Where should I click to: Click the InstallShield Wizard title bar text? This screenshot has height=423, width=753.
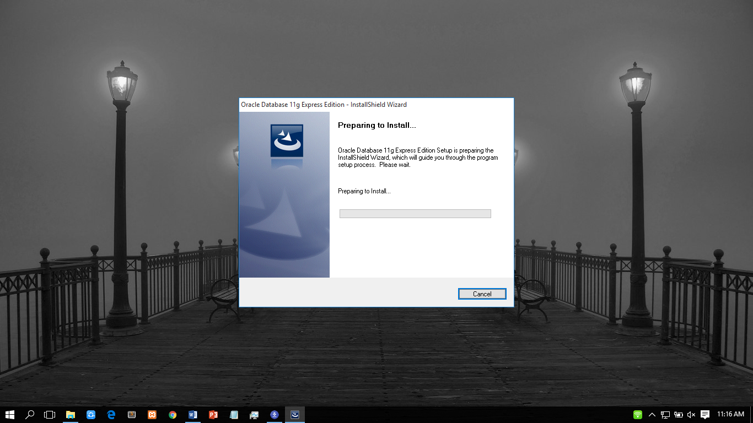[324, 105]
